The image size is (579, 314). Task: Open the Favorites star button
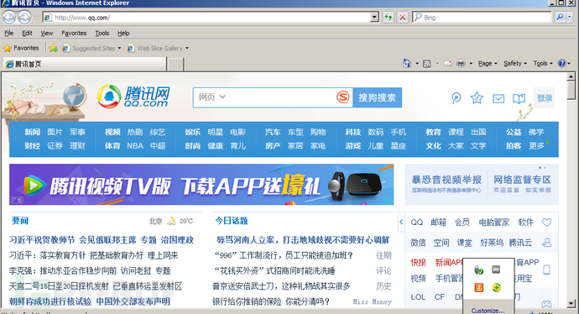[21, 48]
